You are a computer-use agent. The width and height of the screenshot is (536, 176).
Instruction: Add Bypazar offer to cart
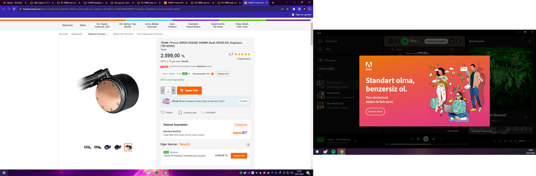coord(239,156)
